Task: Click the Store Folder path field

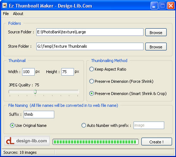Action: pos(90,46)
